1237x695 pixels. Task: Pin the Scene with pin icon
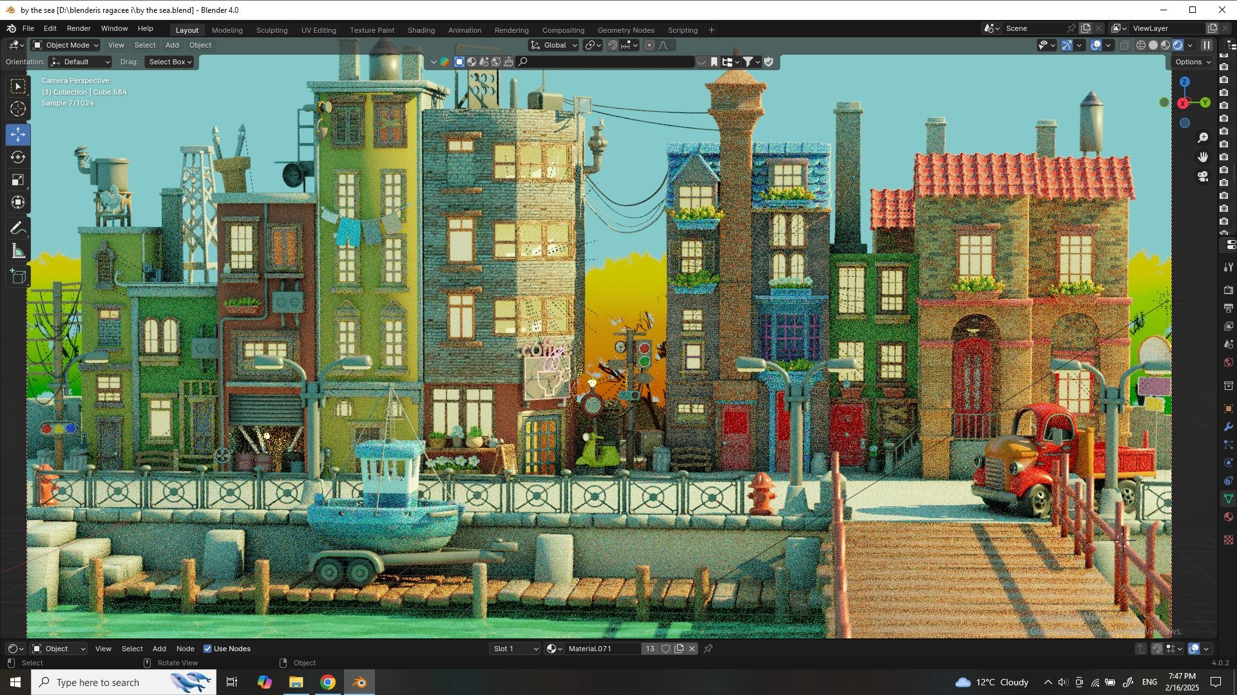[x=1071, y=28]
